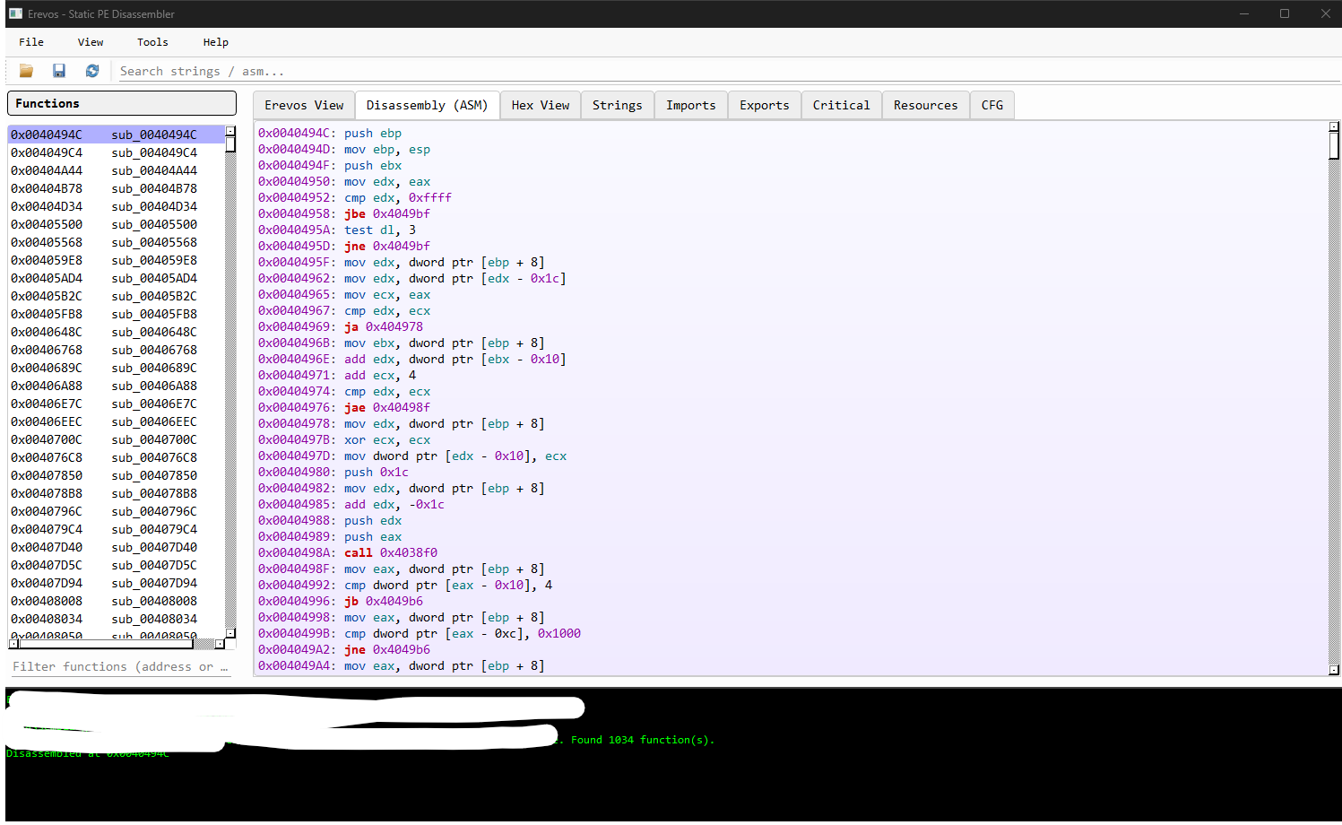Select function sub_00405500
This screenshot has height=825, width=1342.
click(x=117, y=224)
